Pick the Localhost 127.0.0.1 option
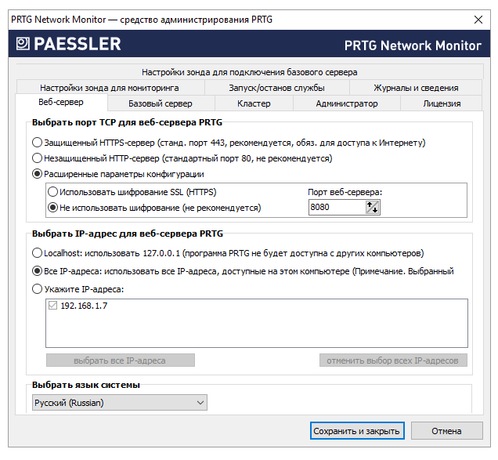 38,253
